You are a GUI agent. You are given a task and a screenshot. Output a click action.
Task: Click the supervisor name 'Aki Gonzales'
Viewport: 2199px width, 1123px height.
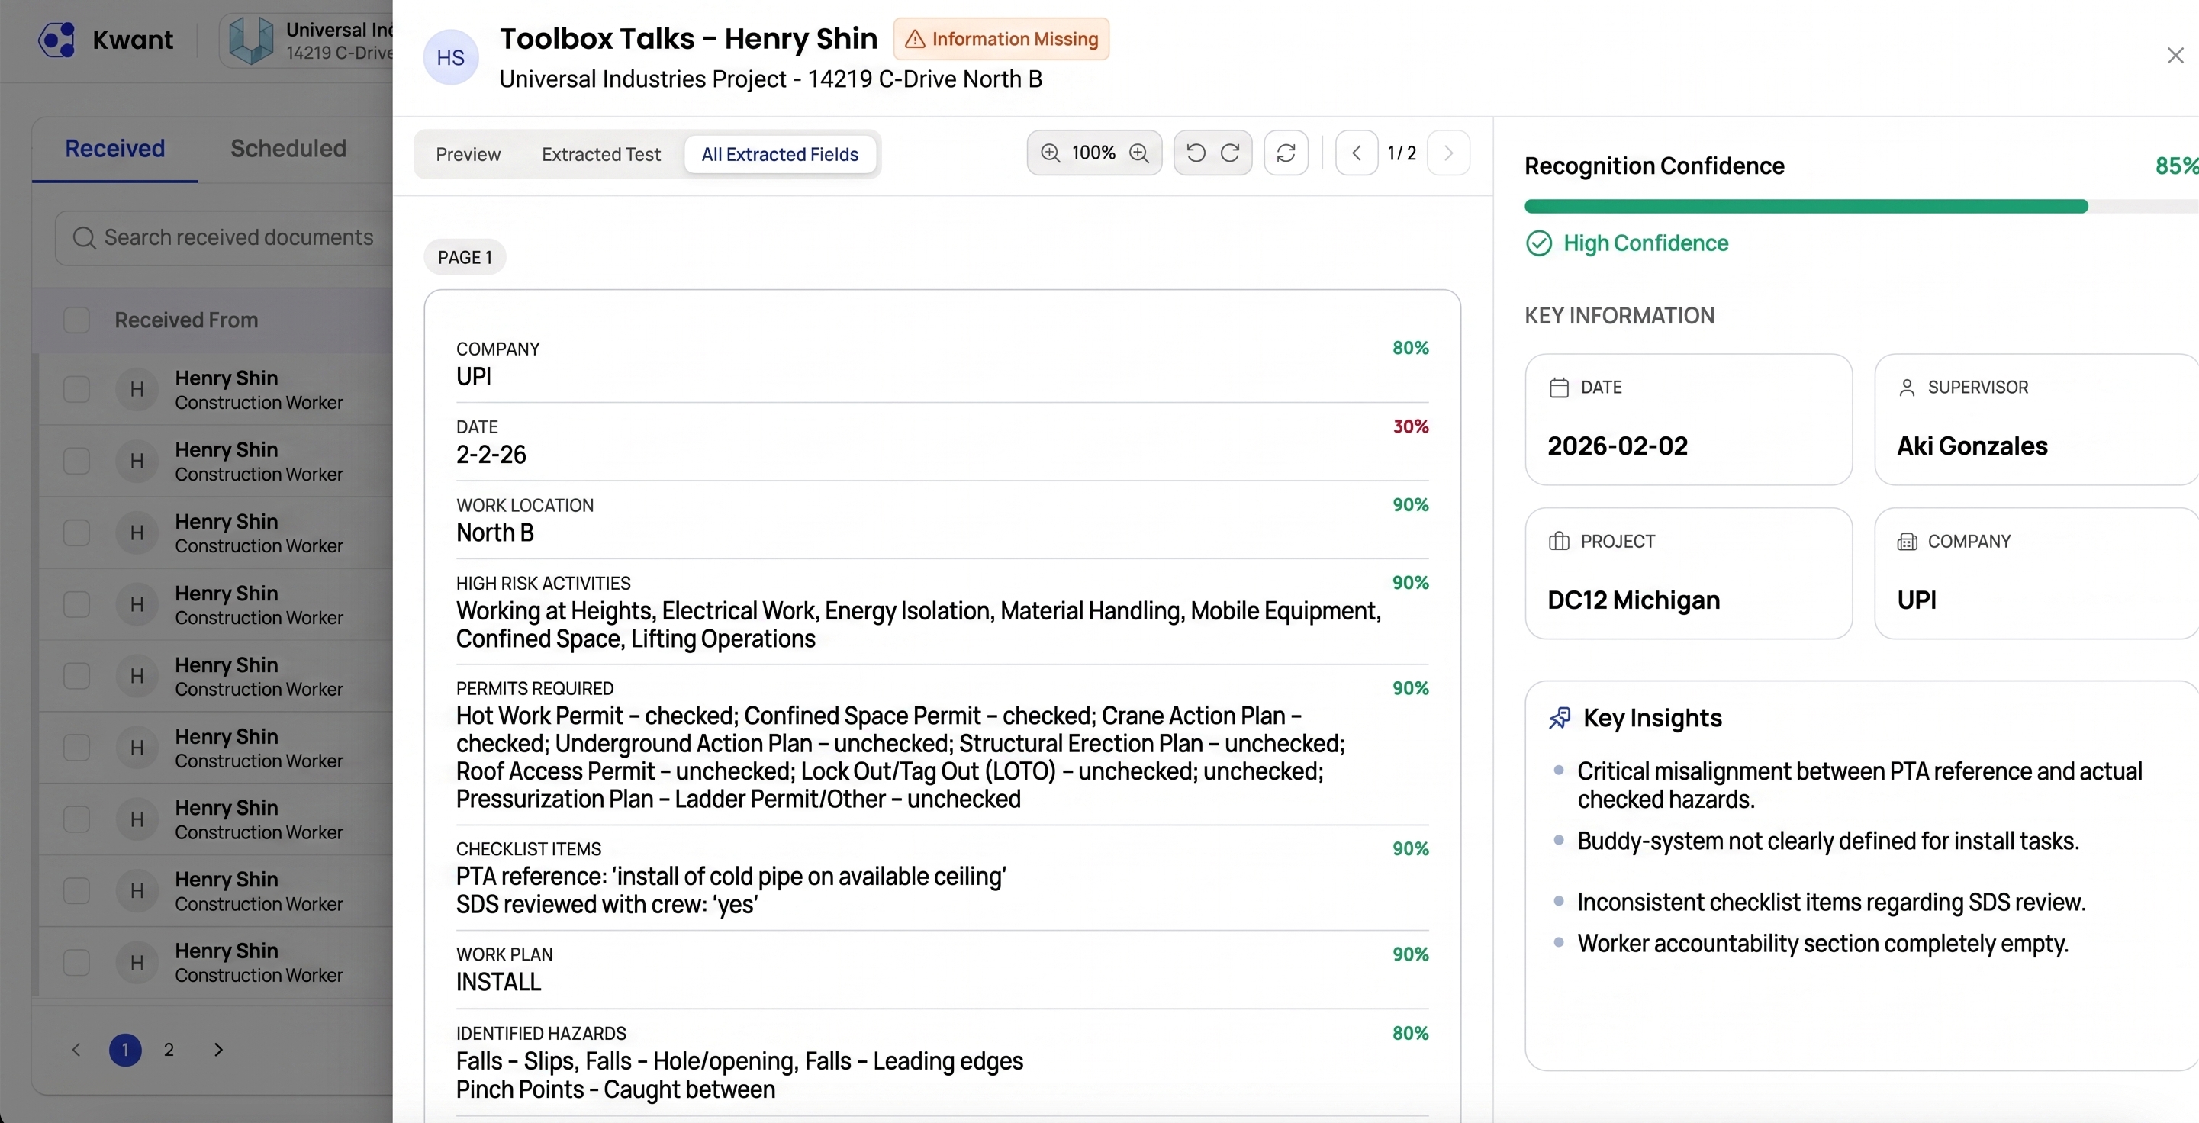coord(1972,446)
